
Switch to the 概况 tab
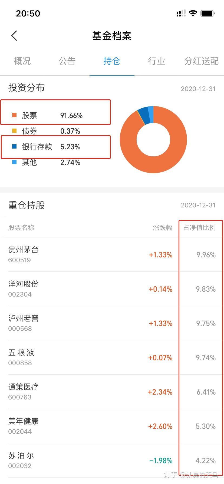(x=22, y=61)
